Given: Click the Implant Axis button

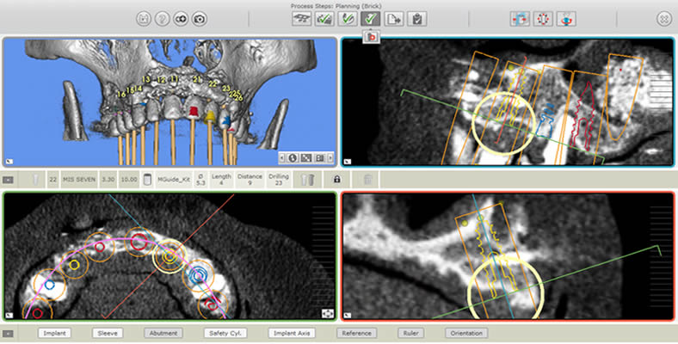Looking at the screenshot, I should 293,333.
